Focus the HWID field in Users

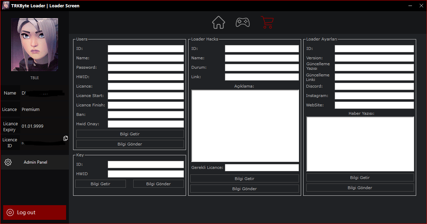[x=146, y=77]
